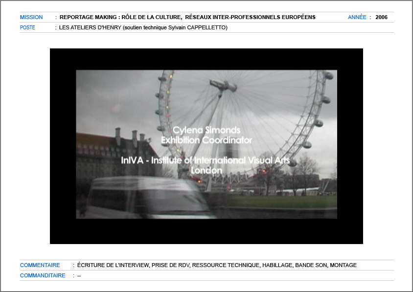413x292 pixels.
Task: Click the blue COMMENTAIRE label
Action: coord(40,265)
